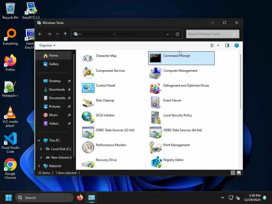Select the Notepad++ desktop shortcut
The width and height of the screenshot is (272, 204).
click(10, 89)
